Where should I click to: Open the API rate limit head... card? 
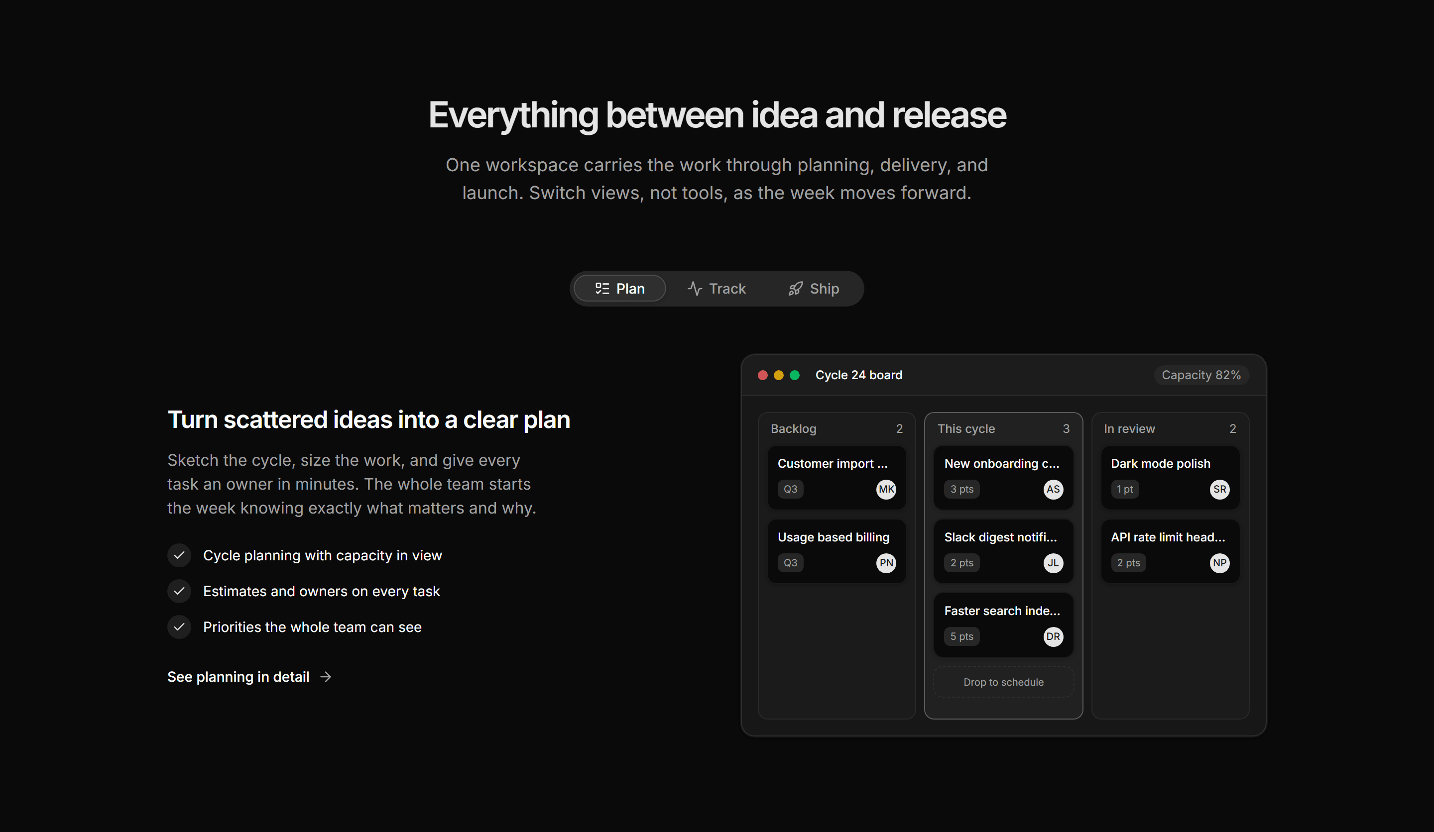tap(1170, 550)
